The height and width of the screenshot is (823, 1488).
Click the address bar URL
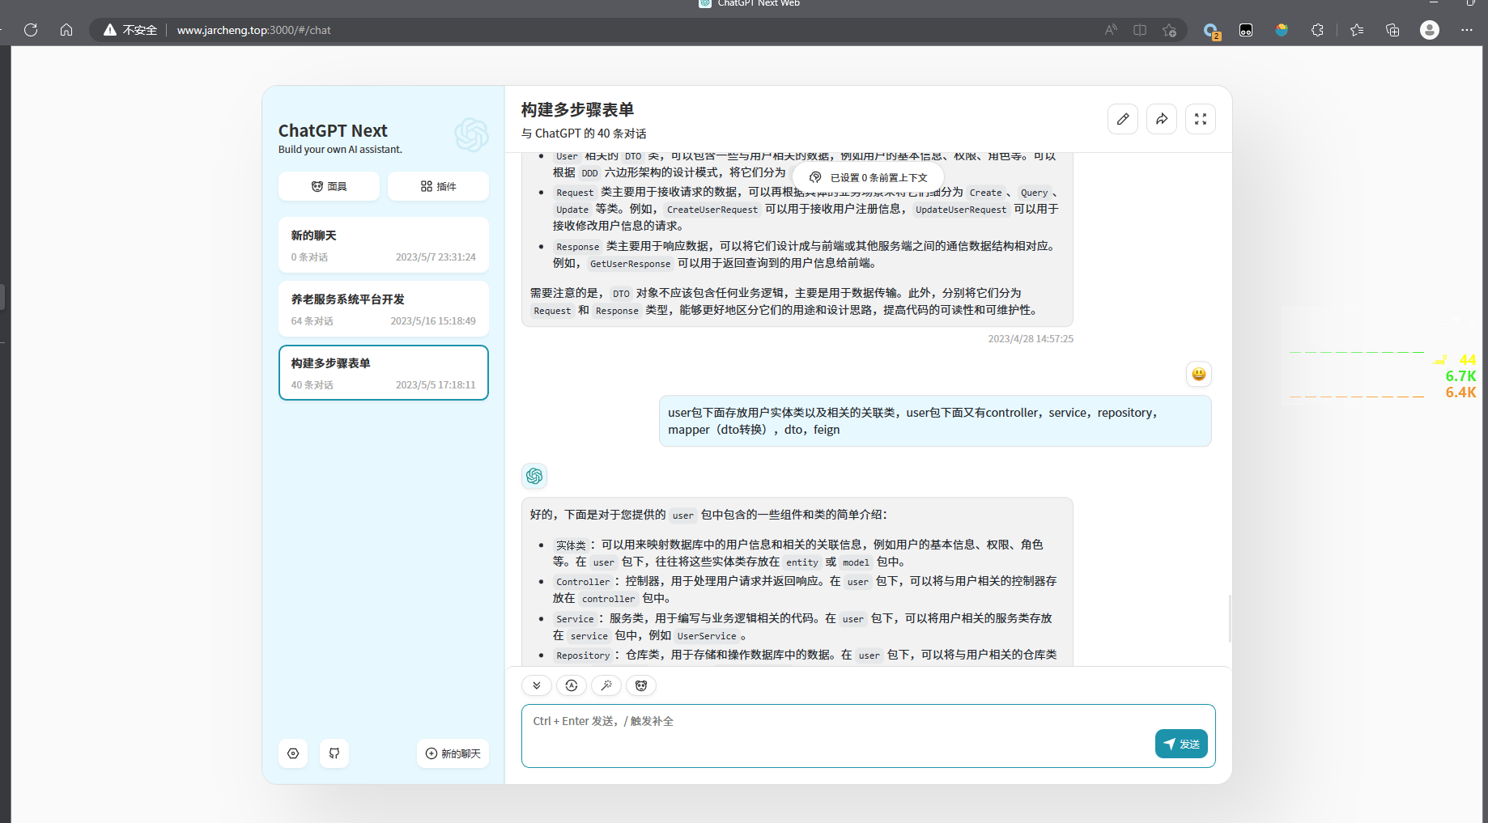pyautogui.click(x=253, y=30)
